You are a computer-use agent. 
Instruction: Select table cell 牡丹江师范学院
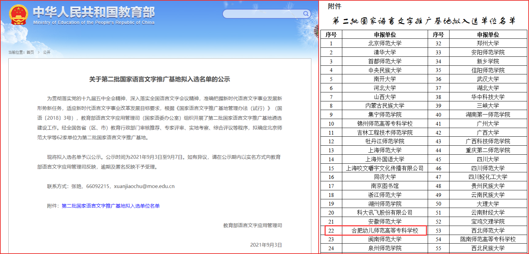[385, 141]
